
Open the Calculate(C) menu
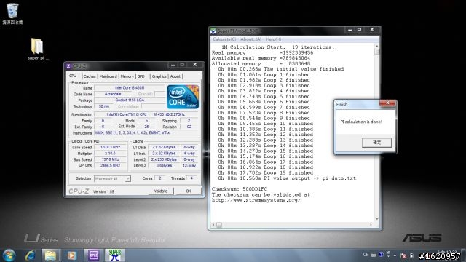pyautogui.click(x=224, y=39)
